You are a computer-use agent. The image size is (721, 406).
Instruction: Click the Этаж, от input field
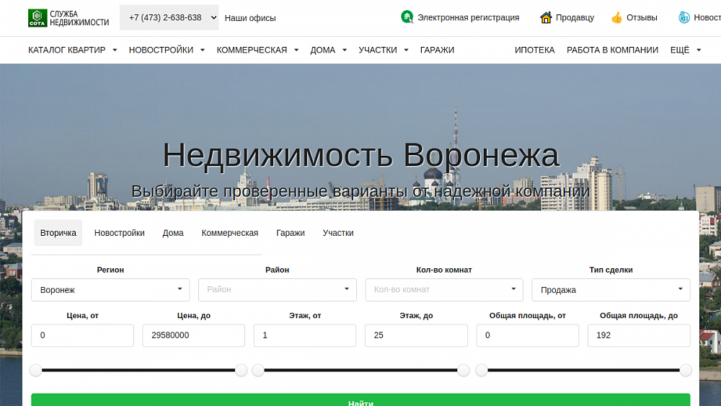click(305, 335)
